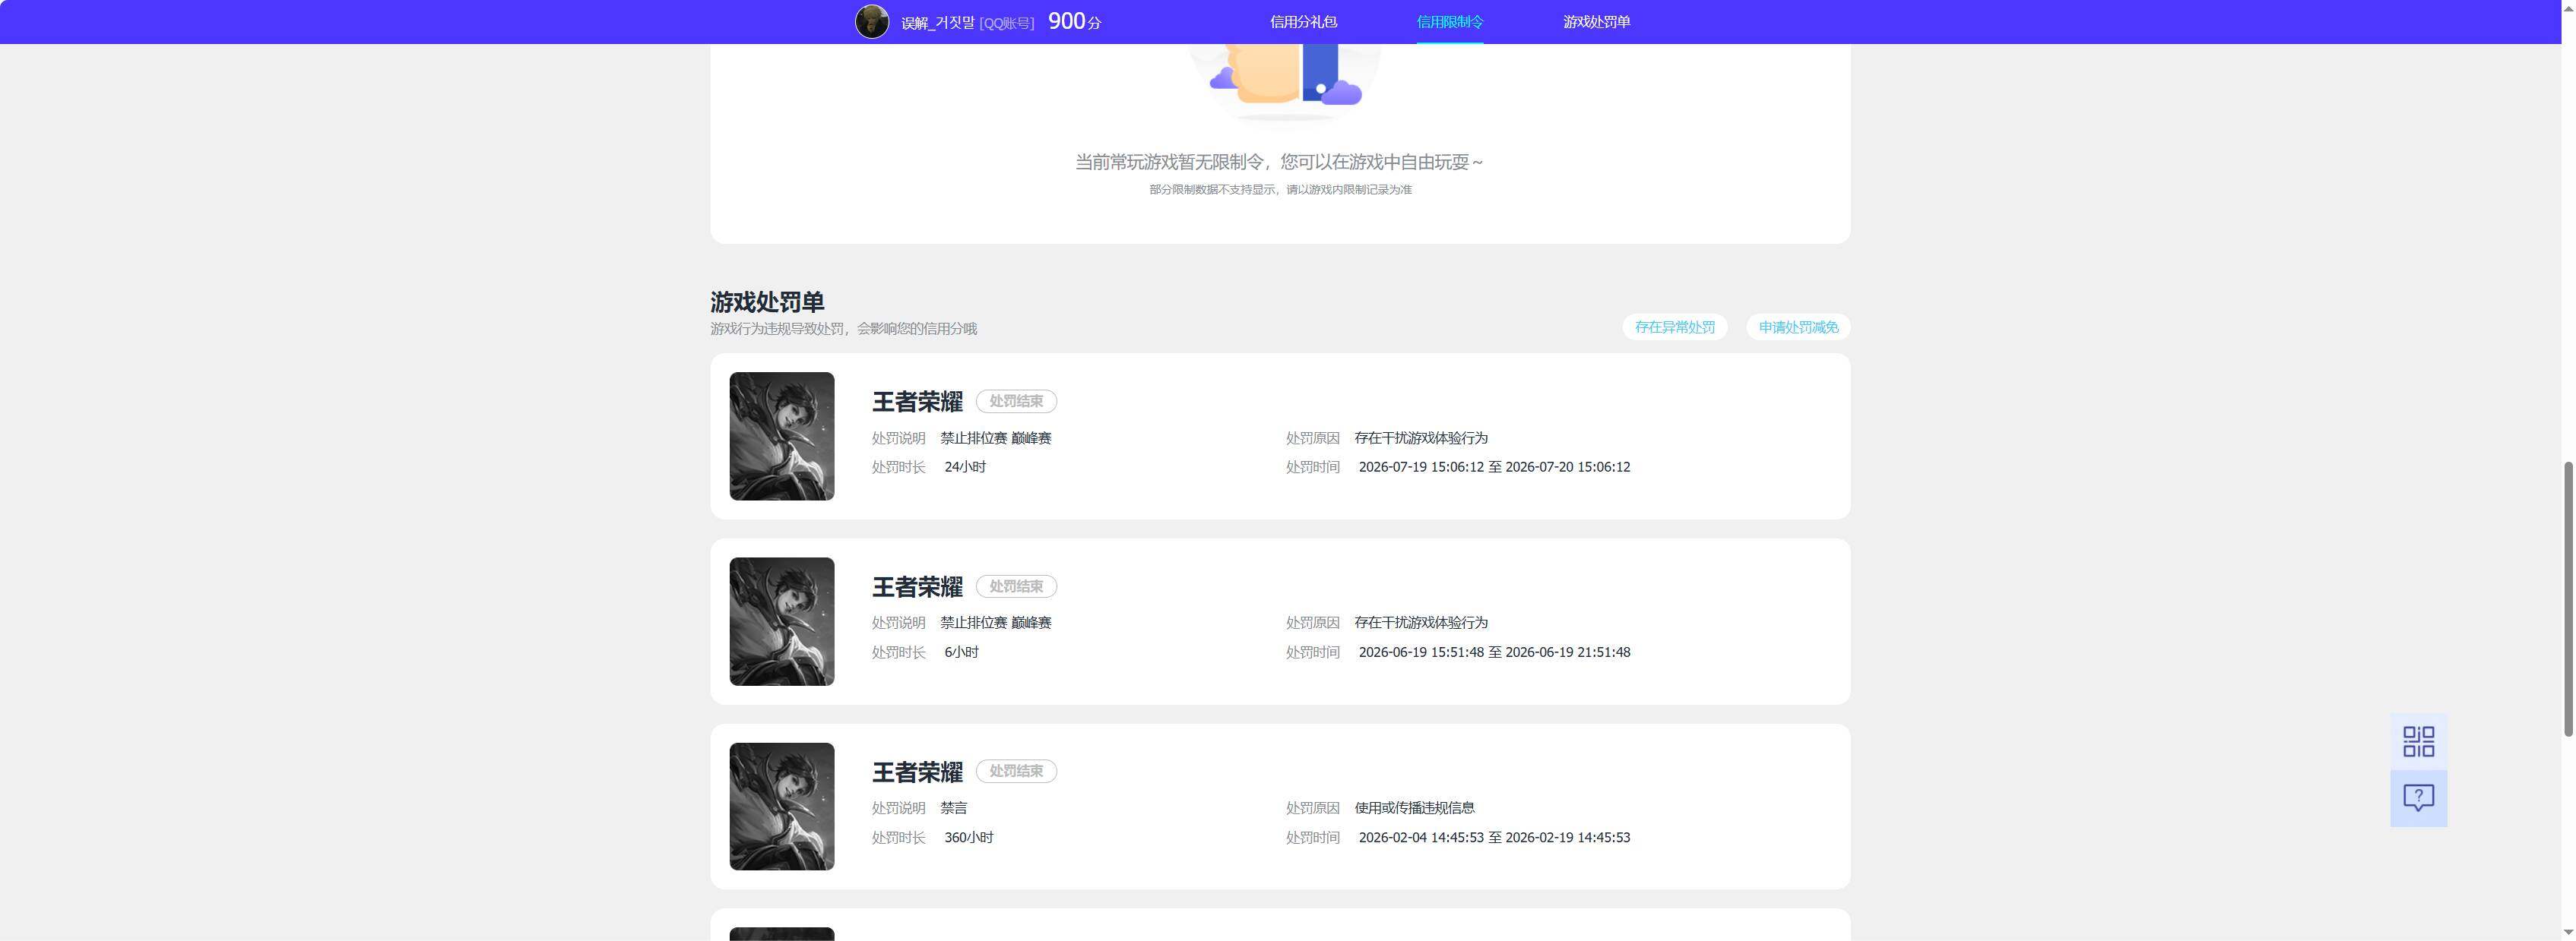Click the 游戏处罚单 section heading
Image resolution: width=2576 pixels, height=941 pixels.
click(767, 302)
